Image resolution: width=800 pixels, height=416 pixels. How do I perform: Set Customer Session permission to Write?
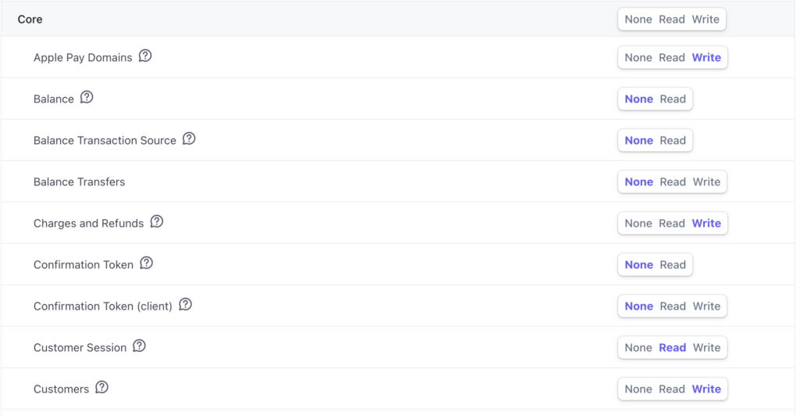coord(706,348)
